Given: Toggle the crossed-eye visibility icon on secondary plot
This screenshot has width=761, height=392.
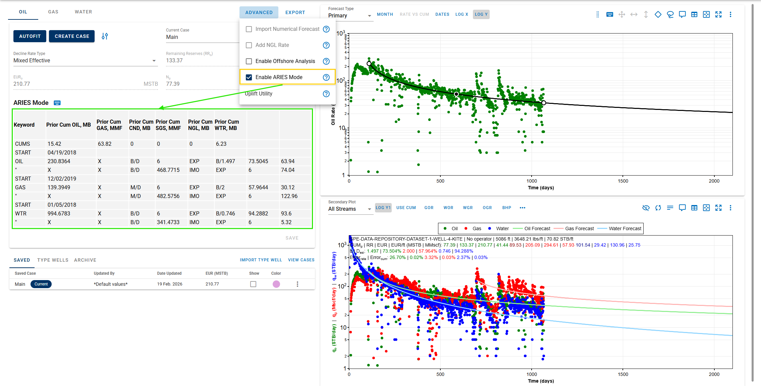Looking at the screenshot, I should [646, 208].
